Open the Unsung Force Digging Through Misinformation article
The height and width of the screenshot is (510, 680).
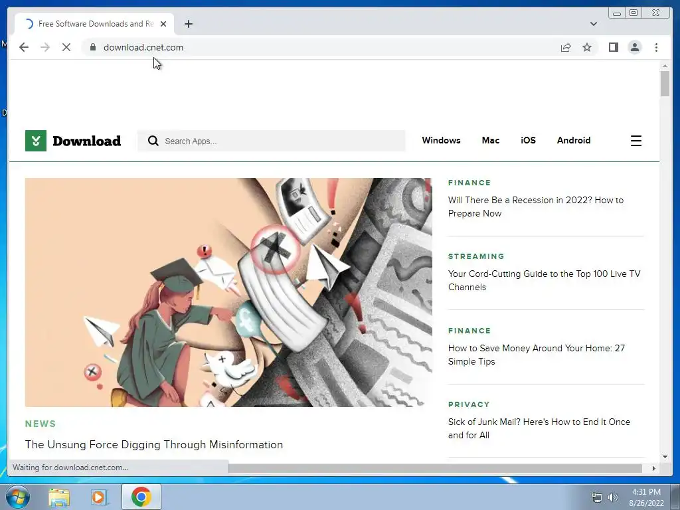tap(154, 444)
